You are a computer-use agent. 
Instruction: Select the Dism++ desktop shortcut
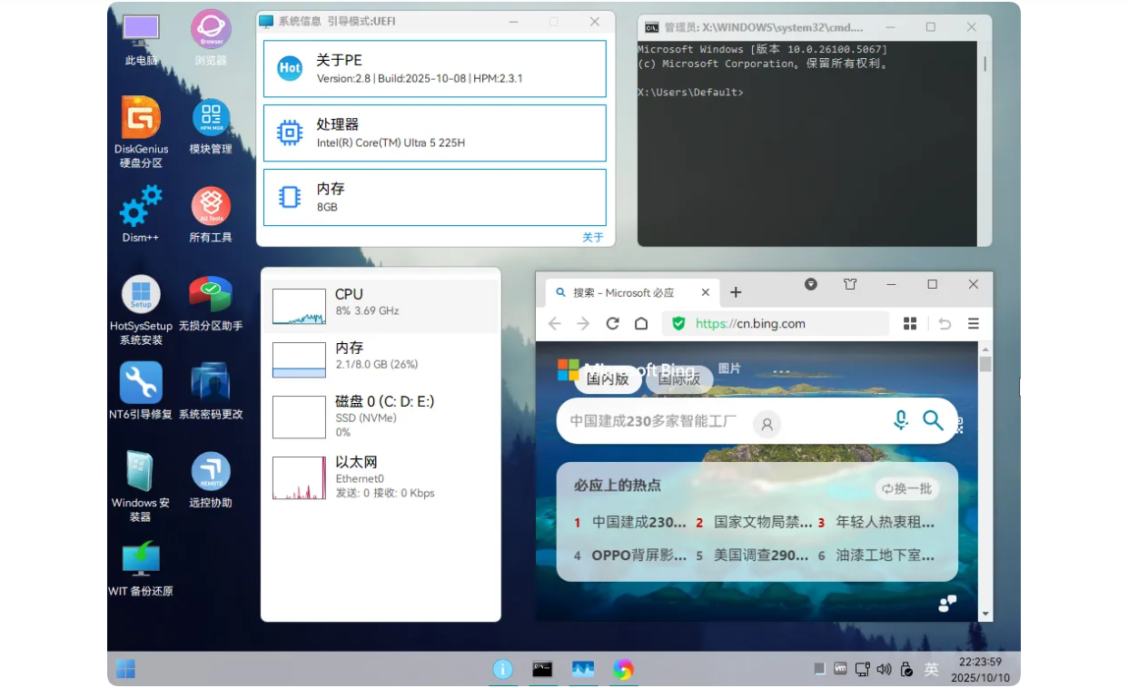point(141,215)
